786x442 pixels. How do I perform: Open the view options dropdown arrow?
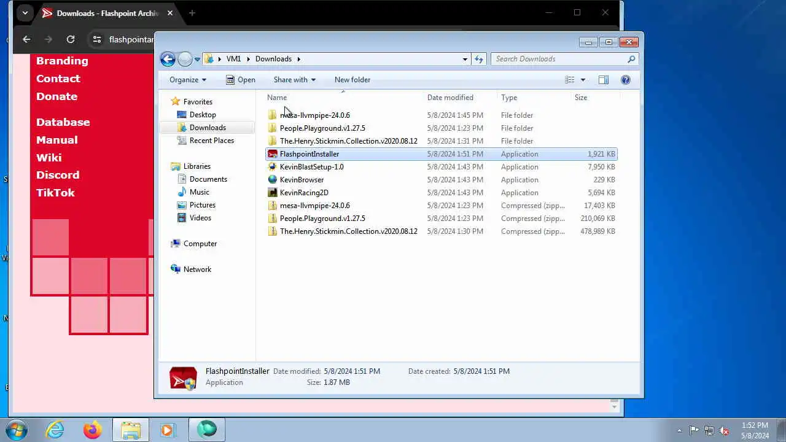(583, 80)
